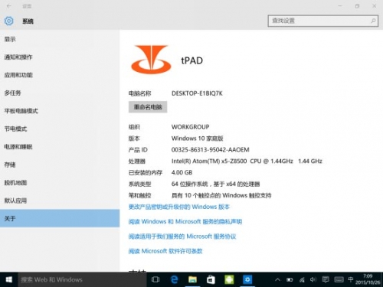The height and width of the screenshot is (287, 383).
Task: Click the 搜索 Web 和 Windows box
Action: pyautogui.click(x=82, y=279)
